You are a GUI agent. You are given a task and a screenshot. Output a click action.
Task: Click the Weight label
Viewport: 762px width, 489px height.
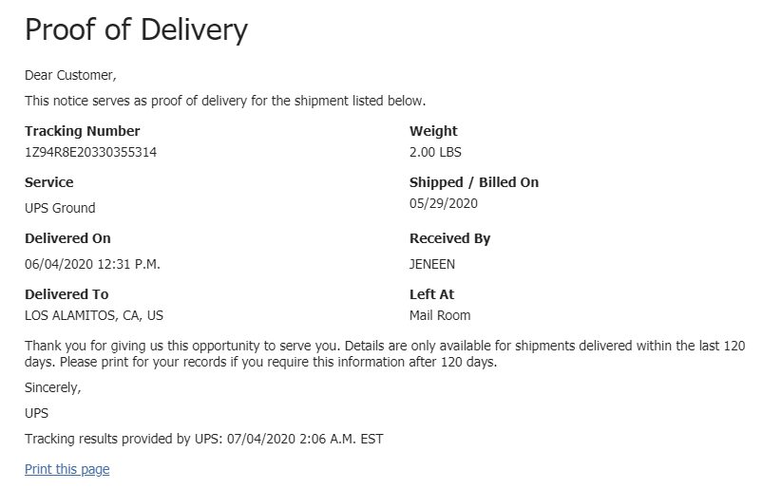coord(433,131)
